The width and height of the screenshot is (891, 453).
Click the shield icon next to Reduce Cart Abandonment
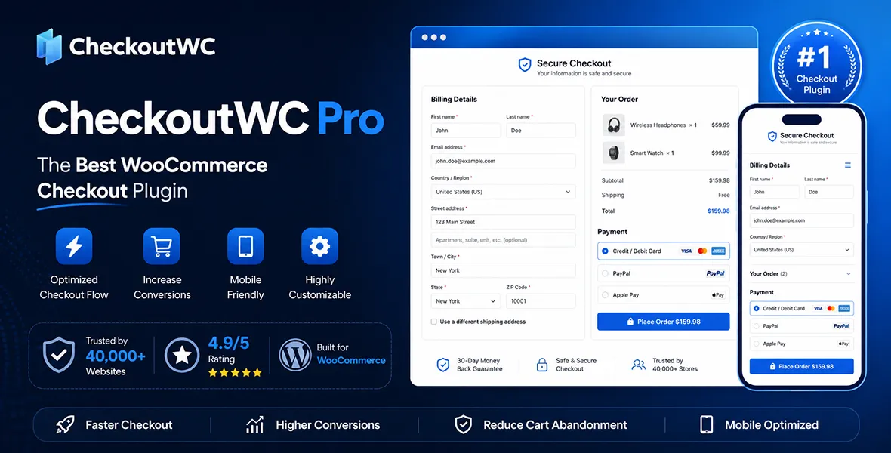point(463,424)
